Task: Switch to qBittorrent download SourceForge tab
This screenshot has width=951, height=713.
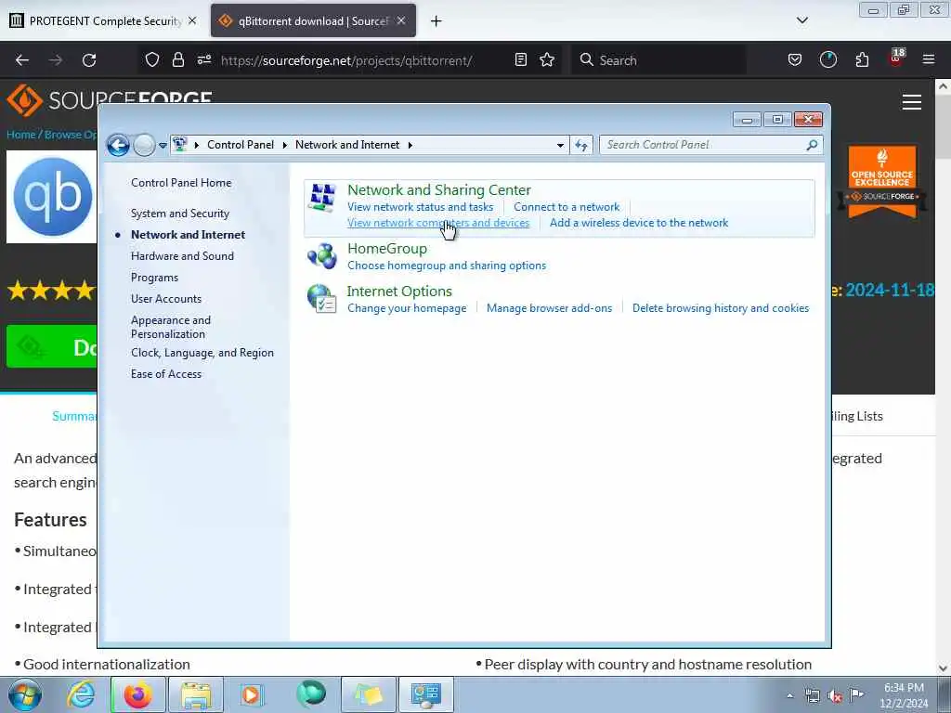Action: pyautogui.click(x=313, y=21)
